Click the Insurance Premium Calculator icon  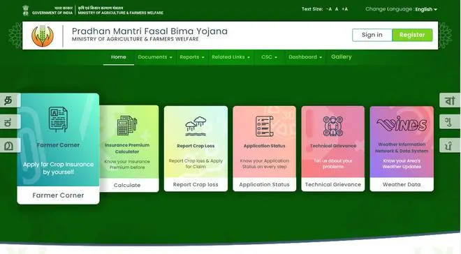[x=127, y=126]
